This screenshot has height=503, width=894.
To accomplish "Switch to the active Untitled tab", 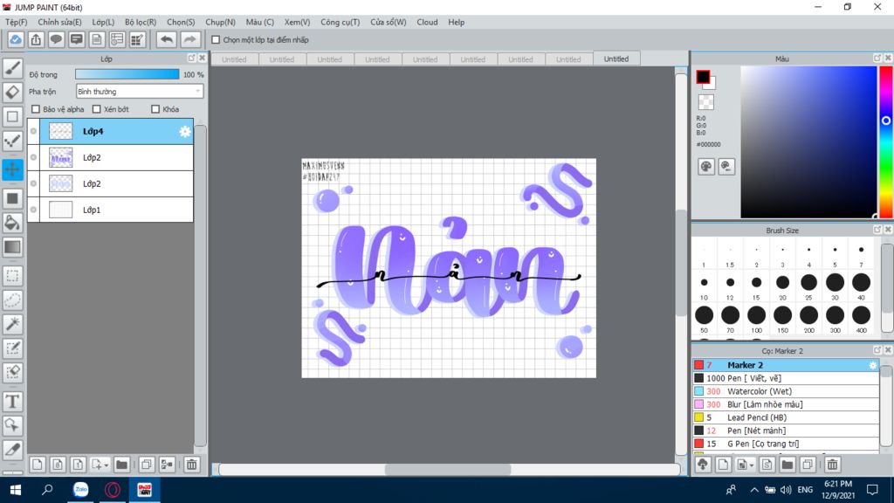I will (x=616, y=59).
